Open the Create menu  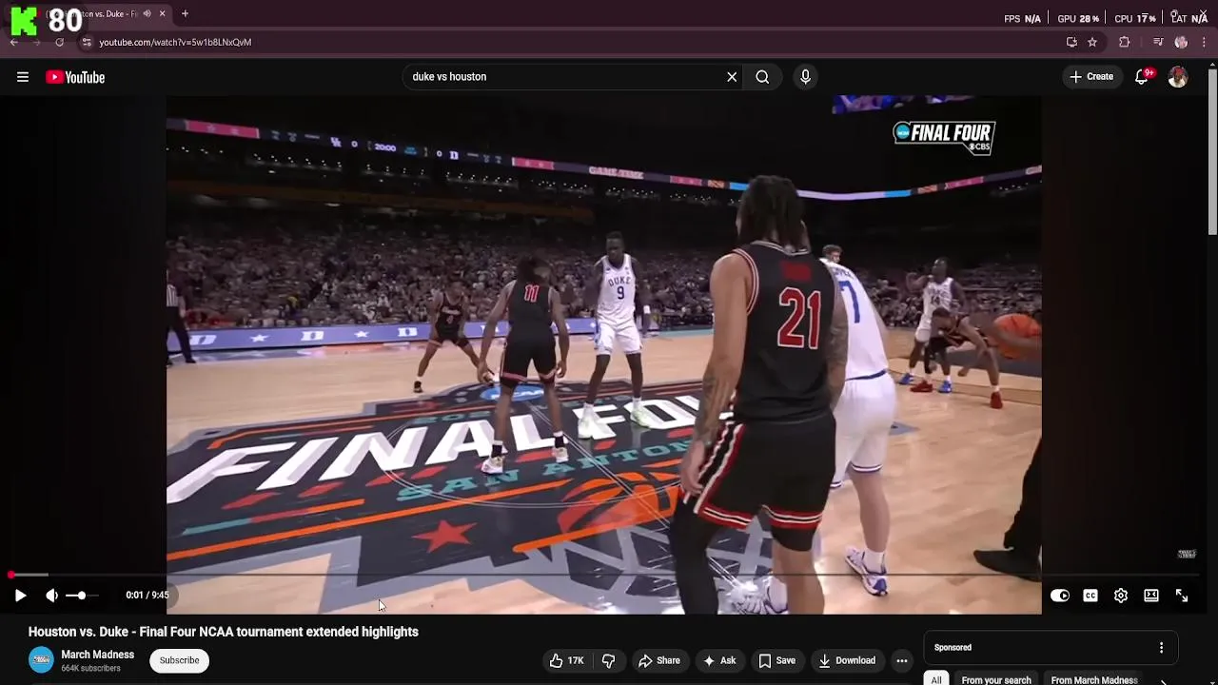[x=1091, y=77]
